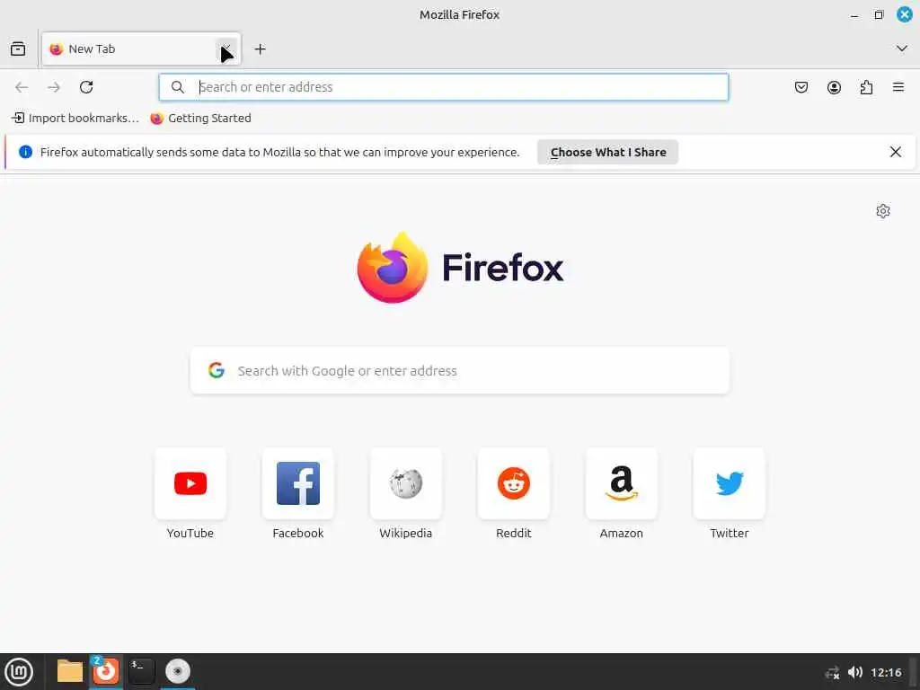Expand the list all tabs chevron
The height and width of the screenshot is (690, 920).
tap(902, 49)
